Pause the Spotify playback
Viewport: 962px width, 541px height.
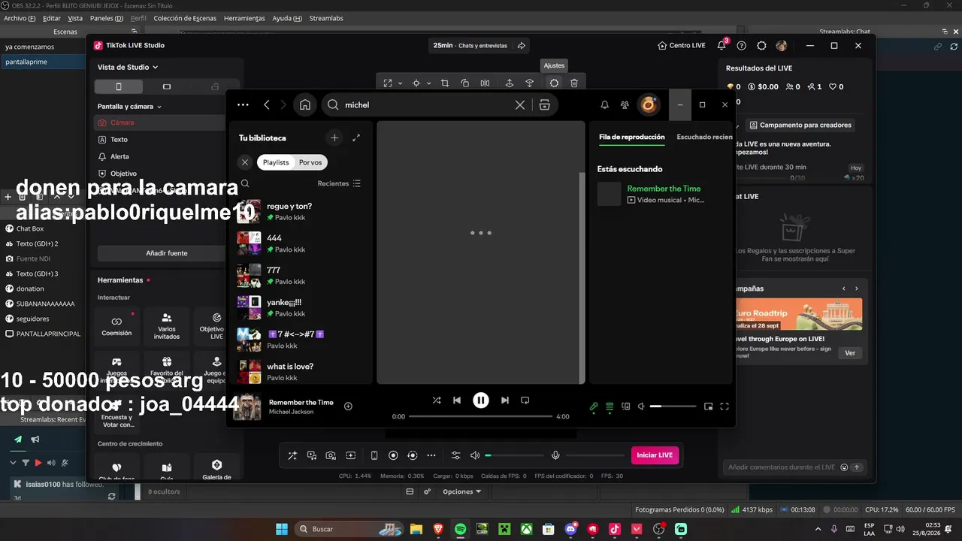pyautogui.click(x=481, y=400)
